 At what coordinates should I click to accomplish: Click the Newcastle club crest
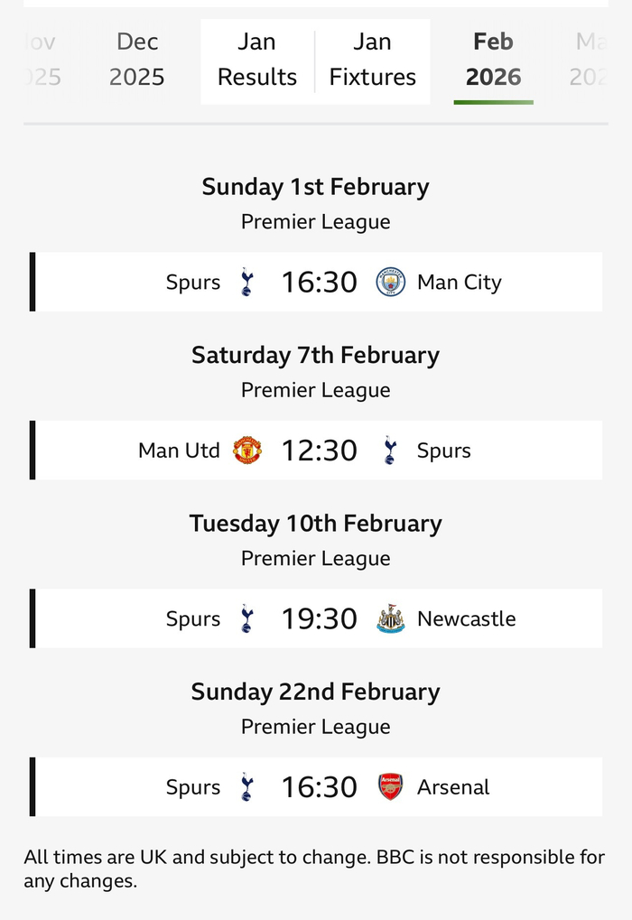390,619
